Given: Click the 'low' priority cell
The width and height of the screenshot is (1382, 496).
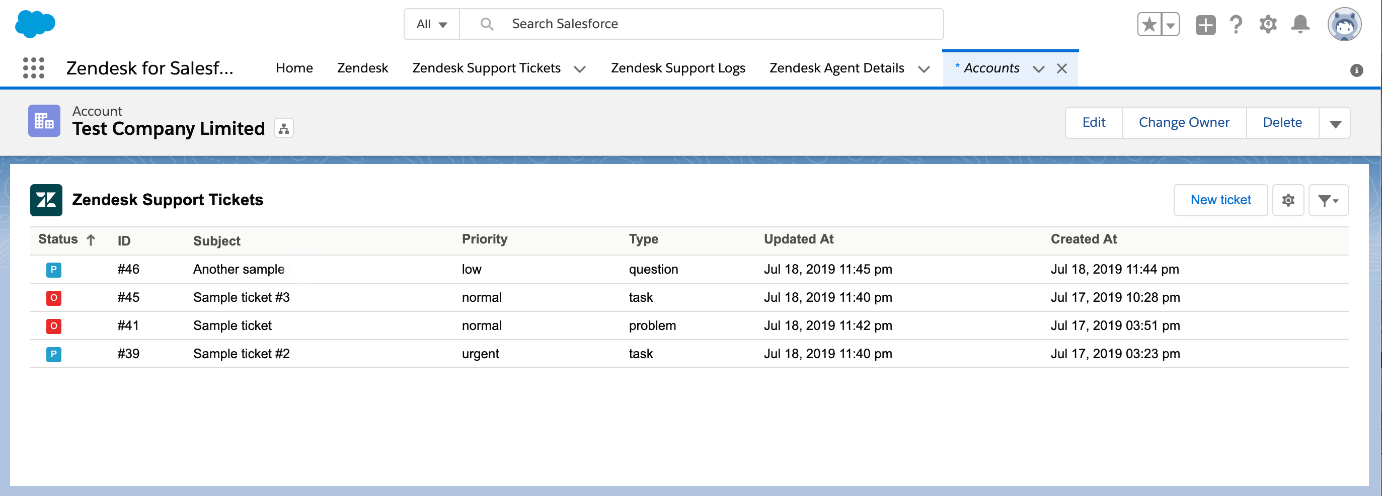Looking at the screenshot, I should (471, 269).
